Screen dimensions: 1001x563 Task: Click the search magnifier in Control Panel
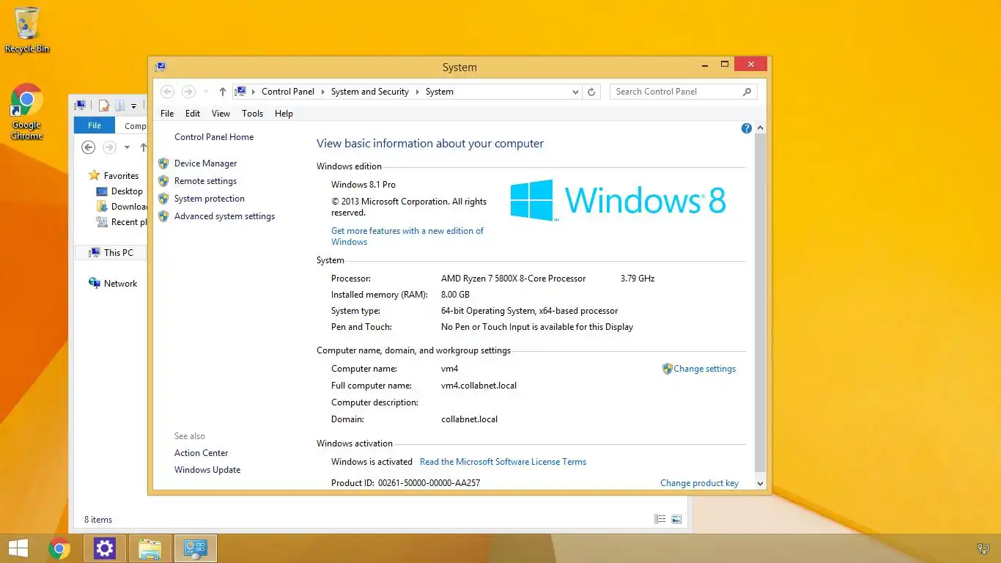[747, 92]
